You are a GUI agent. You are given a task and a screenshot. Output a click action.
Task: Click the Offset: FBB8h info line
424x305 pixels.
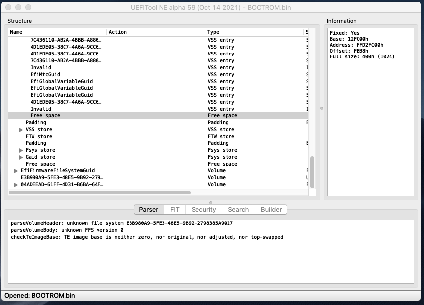pyautogui.click(x=349, y=51)
